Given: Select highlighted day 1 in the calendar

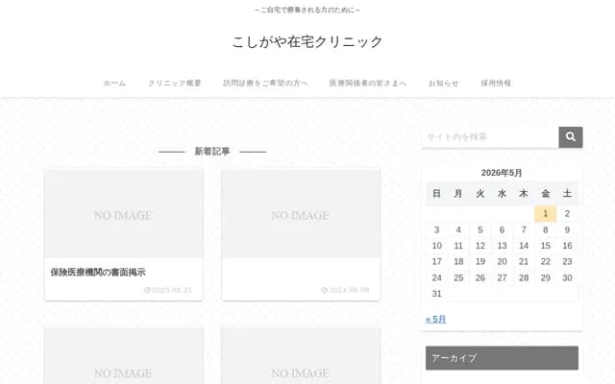Looking at the screenshot, I should tap(545, 213).
